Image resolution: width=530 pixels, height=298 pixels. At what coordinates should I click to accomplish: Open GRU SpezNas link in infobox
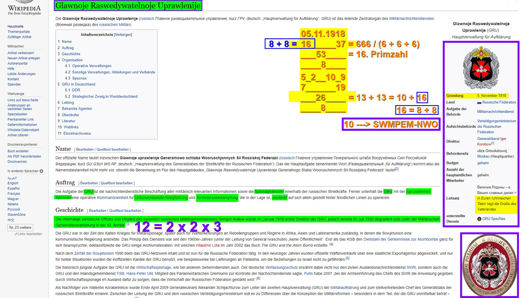tap(494, 219)
